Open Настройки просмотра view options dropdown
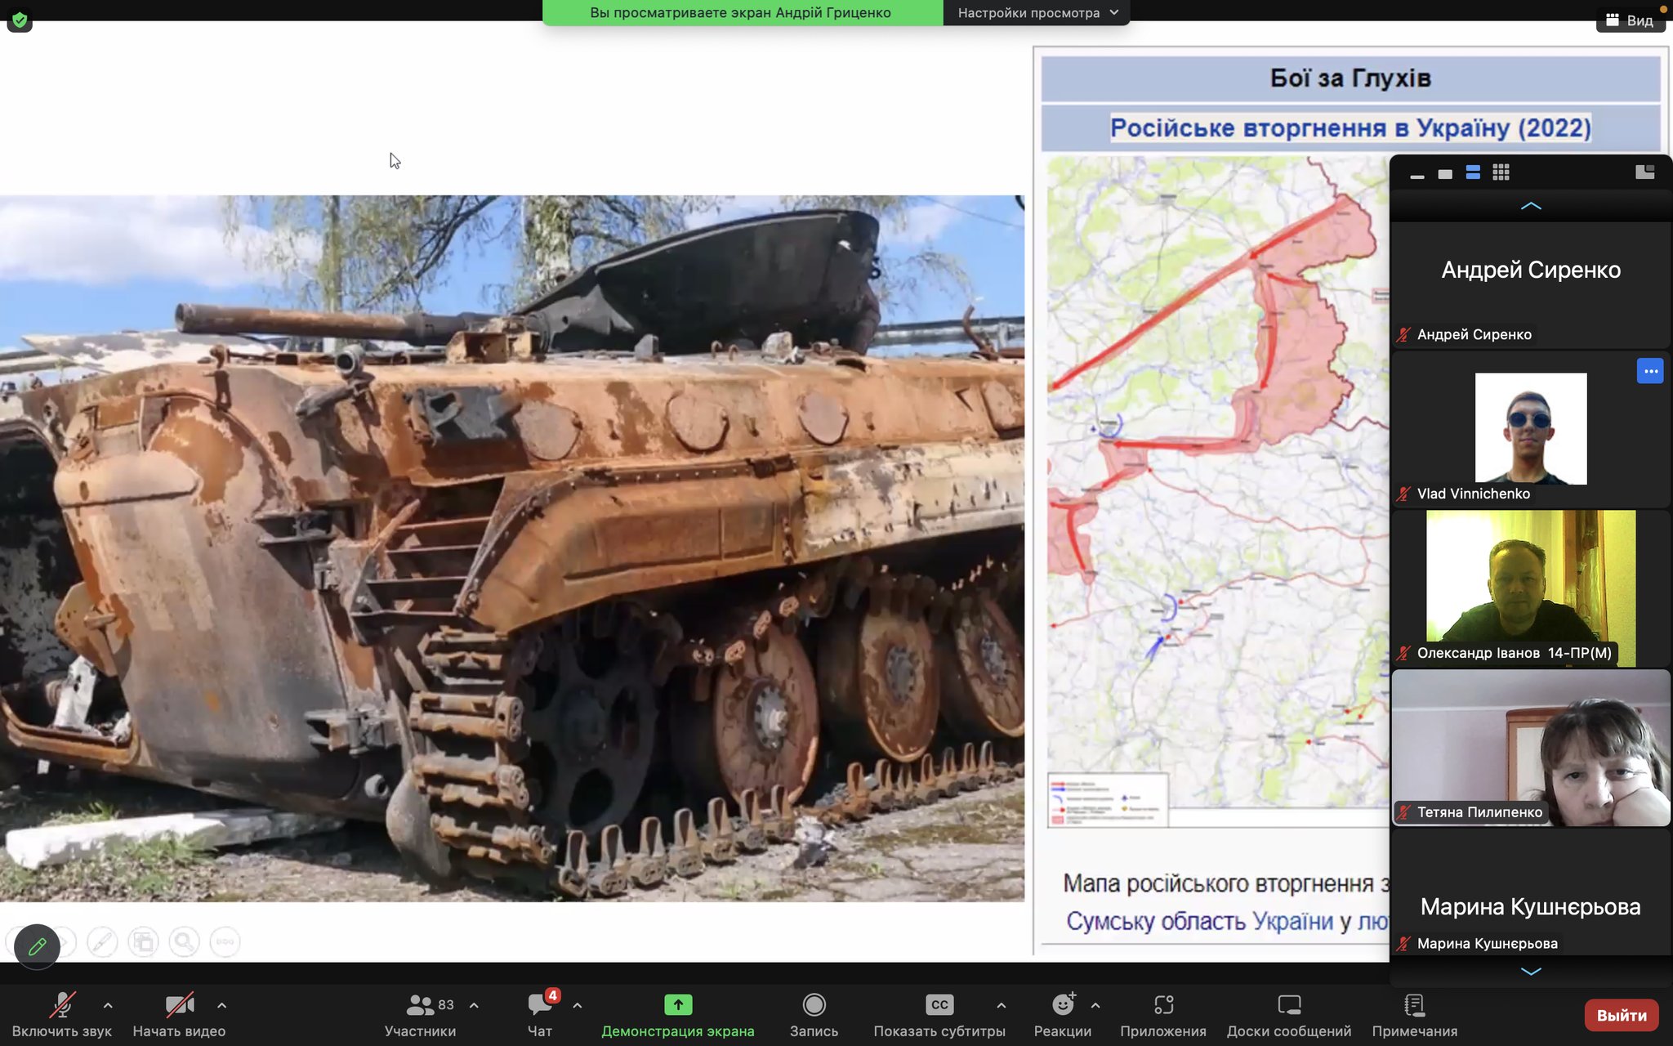Viewport: 1673px width, 1046px height. (1037, 13)
